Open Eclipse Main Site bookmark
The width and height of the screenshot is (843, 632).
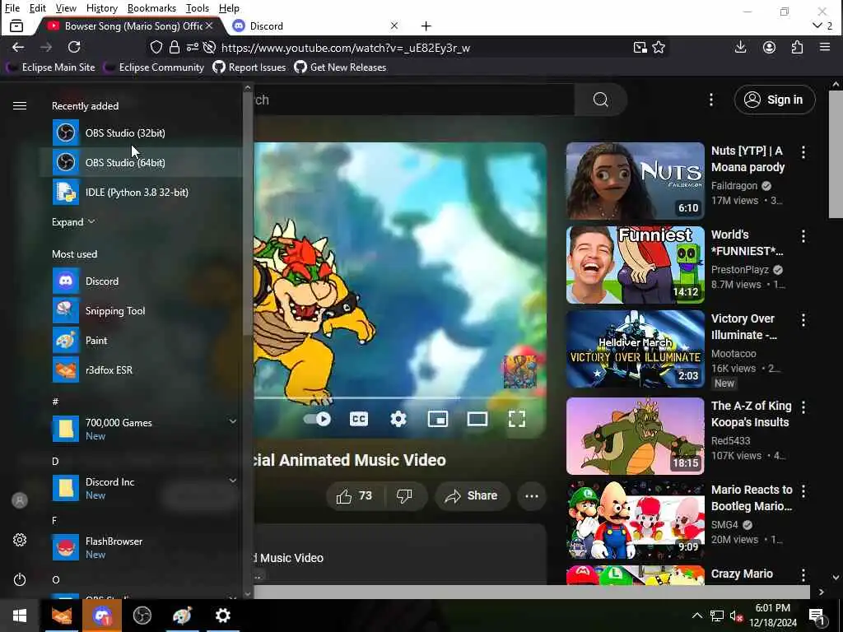pyautogui.click(x=50, y=67)
